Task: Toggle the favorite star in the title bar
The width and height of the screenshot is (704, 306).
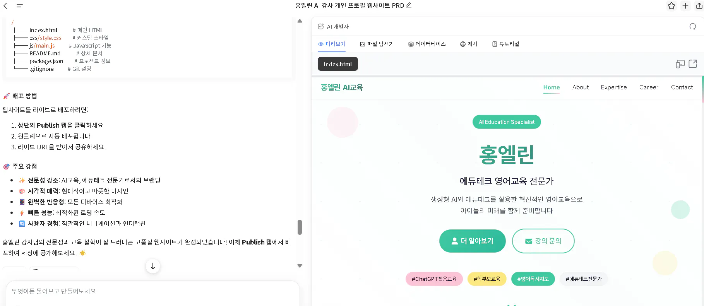Action: pos(671,6)
